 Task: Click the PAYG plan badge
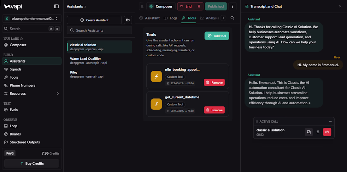coord(10,153)
